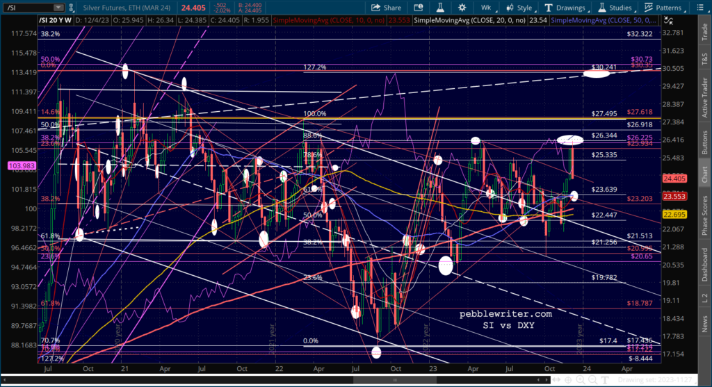Open the Active Trader side tab
712x387 pixels.
[x=704, y=97]
